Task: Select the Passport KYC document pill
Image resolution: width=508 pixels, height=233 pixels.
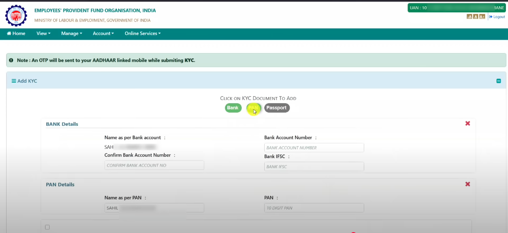Action: pos(277,108)
